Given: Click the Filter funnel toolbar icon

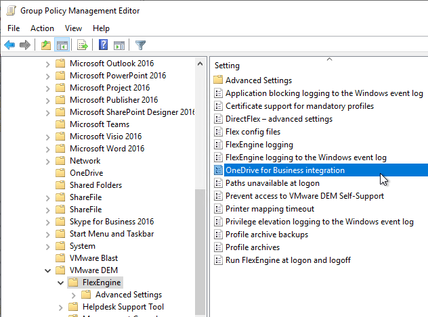Looking at the screenshot, I should click(x=140, y=45).
